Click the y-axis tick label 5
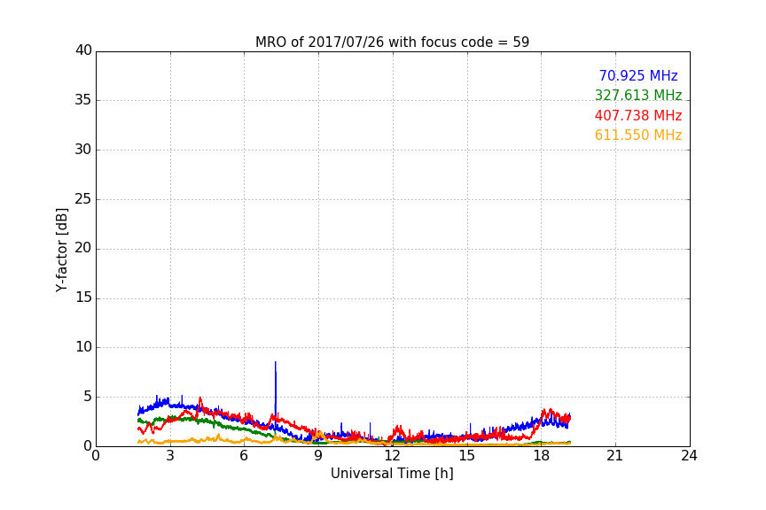The image size is (766, 510). (x=88, y=397)
